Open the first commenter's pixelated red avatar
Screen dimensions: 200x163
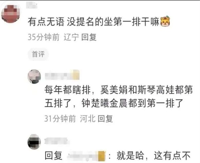[11, 13]
